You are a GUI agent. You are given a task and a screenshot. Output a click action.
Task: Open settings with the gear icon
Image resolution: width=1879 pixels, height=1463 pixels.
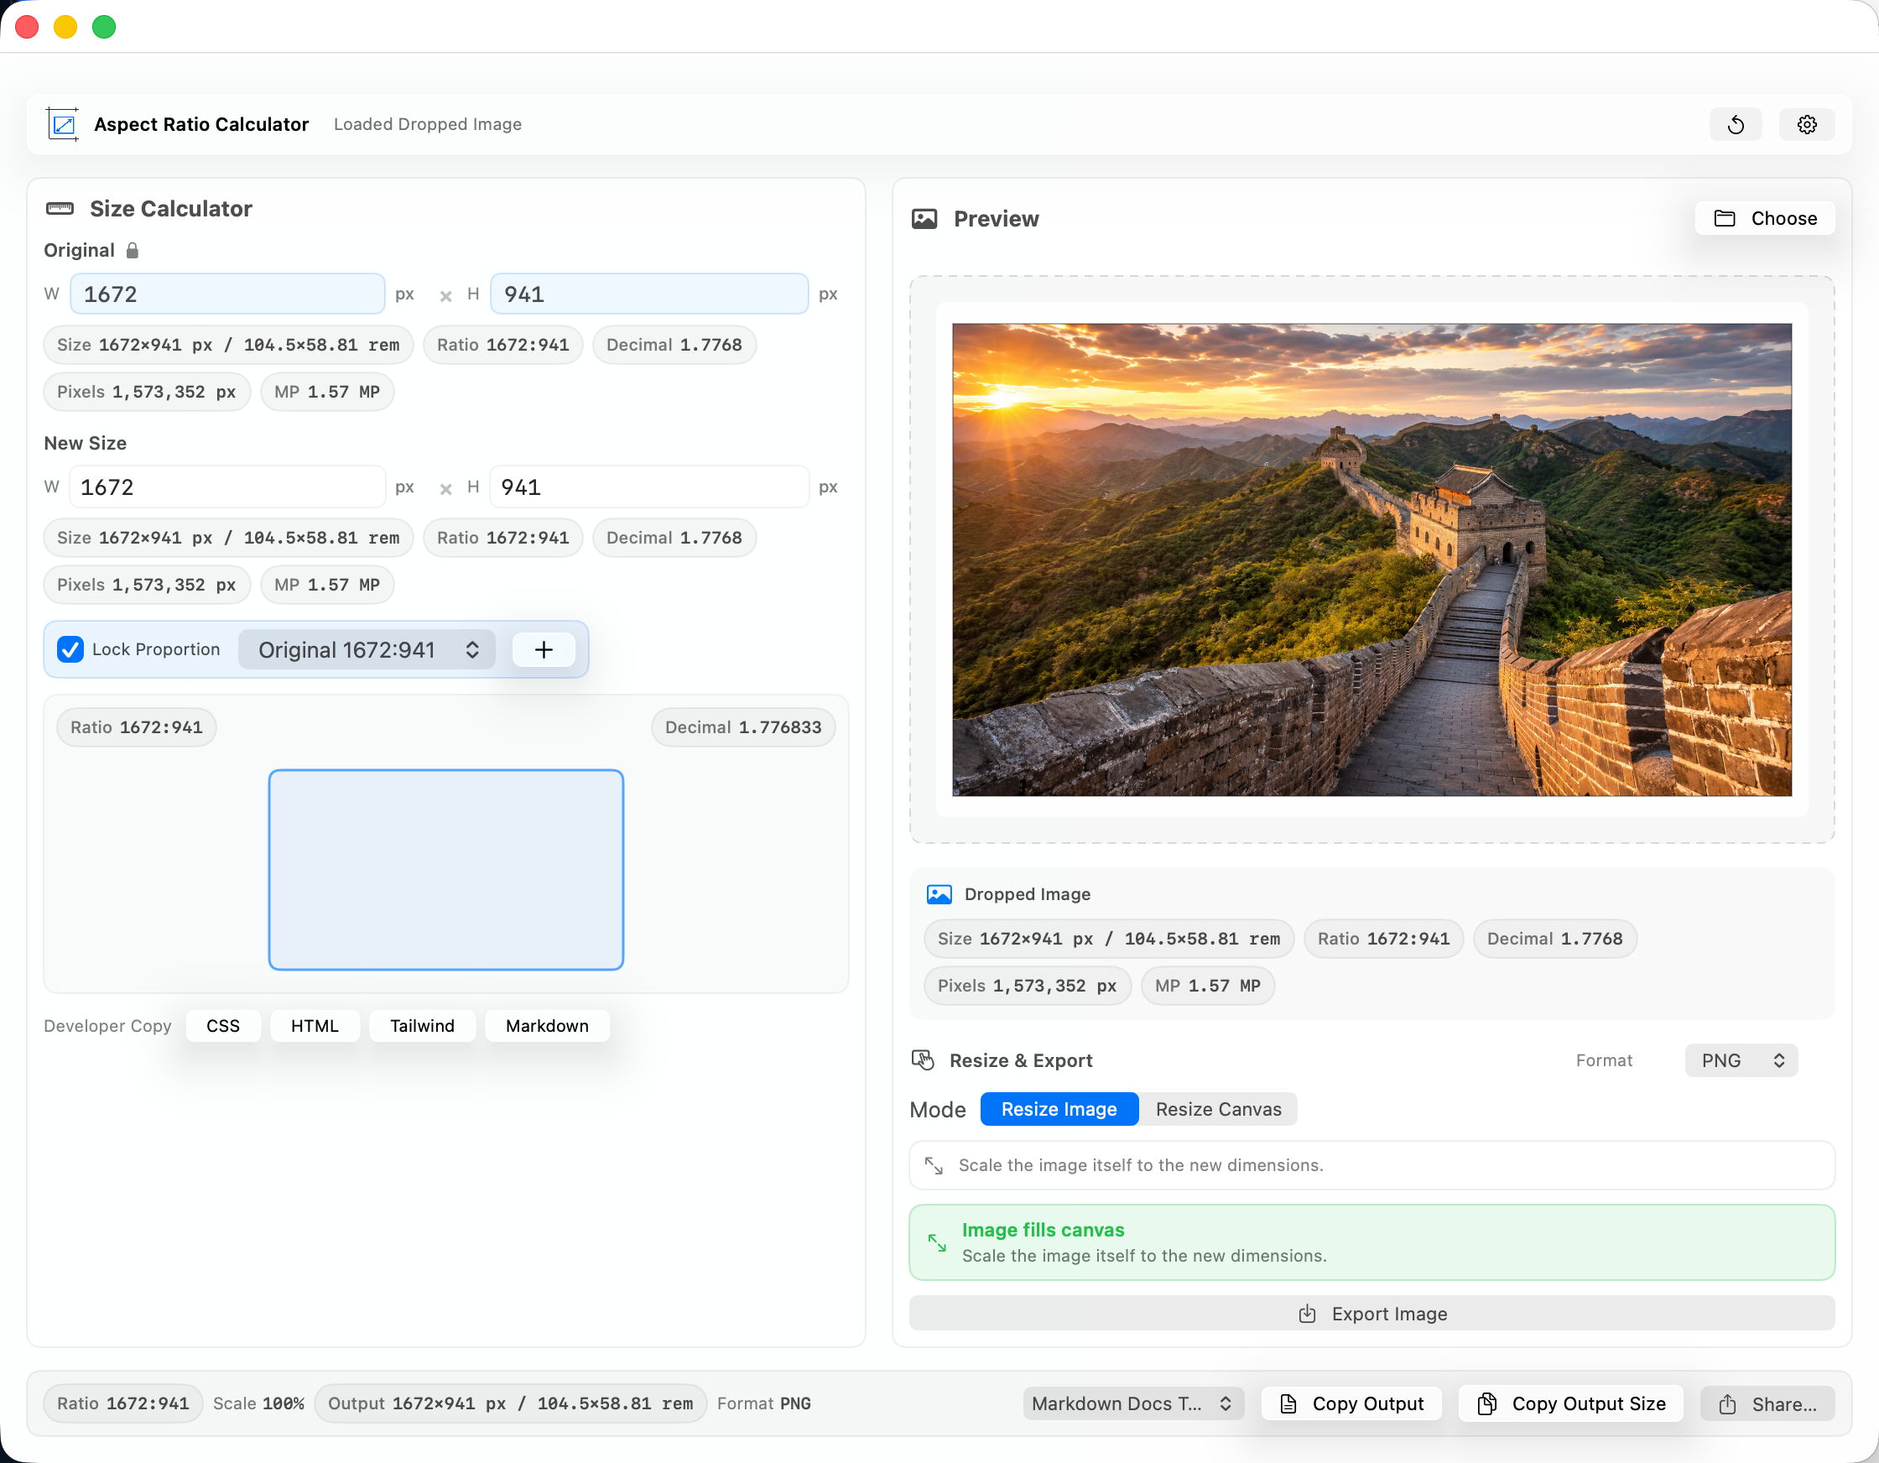[1807, 125]
